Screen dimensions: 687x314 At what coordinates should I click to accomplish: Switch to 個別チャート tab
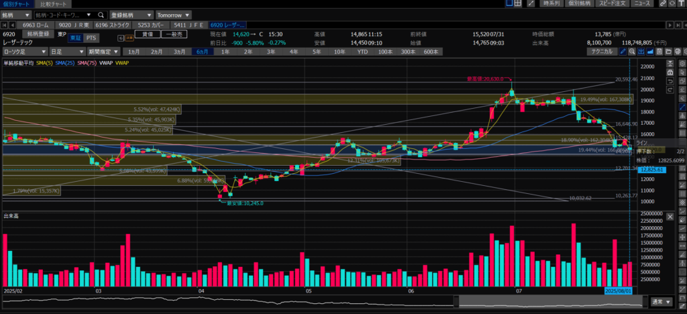(x=17, y=3)
